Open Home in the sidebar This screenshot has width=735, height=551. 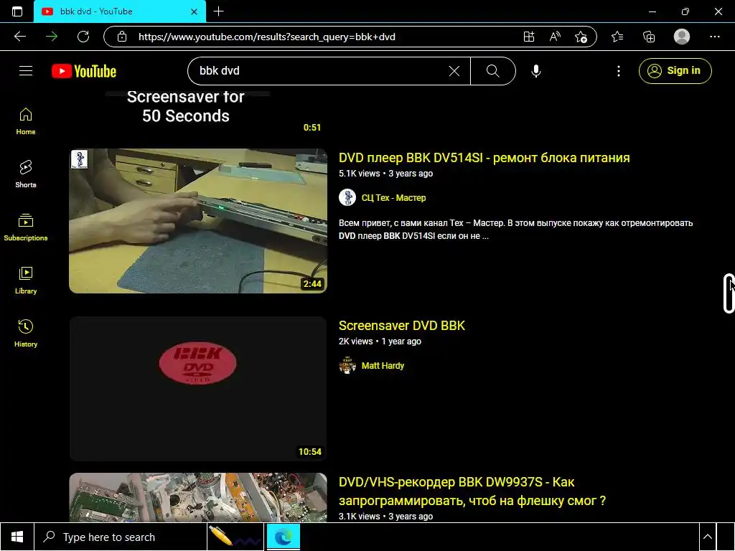(26, 121)
